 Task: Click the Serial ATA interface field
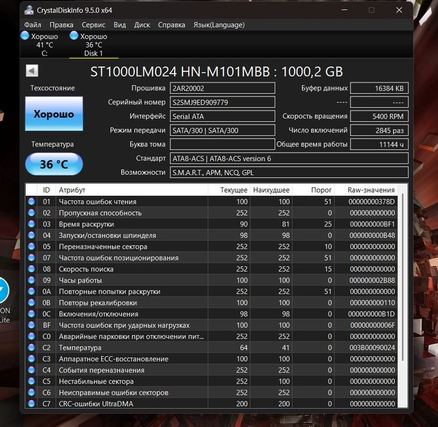pos(222,116)
